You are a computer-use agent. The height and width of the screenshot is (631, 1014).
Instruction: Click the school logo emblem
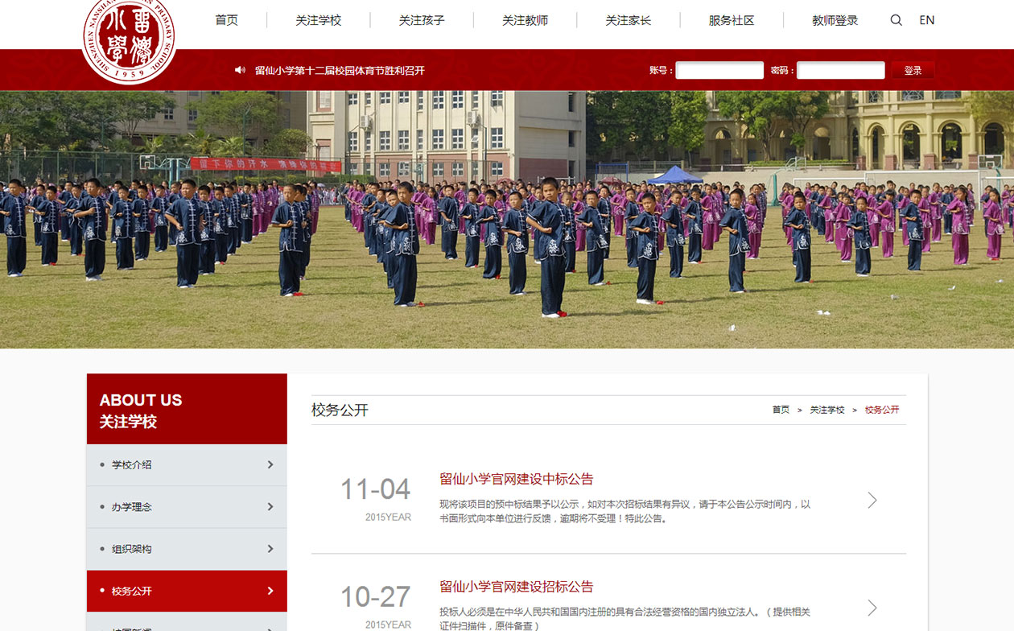[x=129, y=39]
